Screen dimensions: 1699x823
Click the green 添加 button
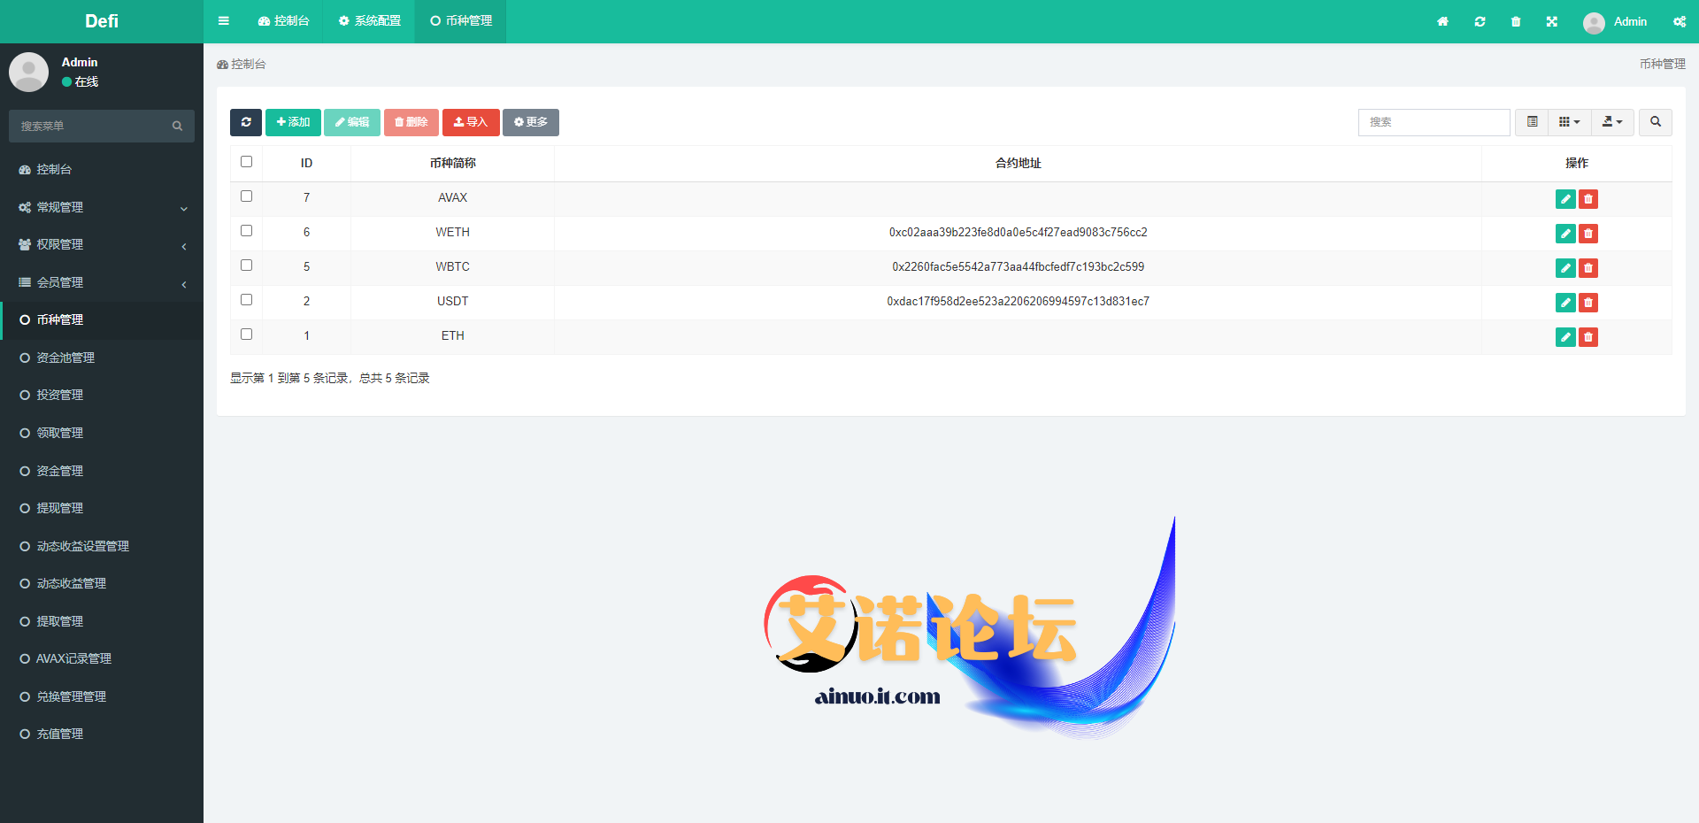click(293, 122)
